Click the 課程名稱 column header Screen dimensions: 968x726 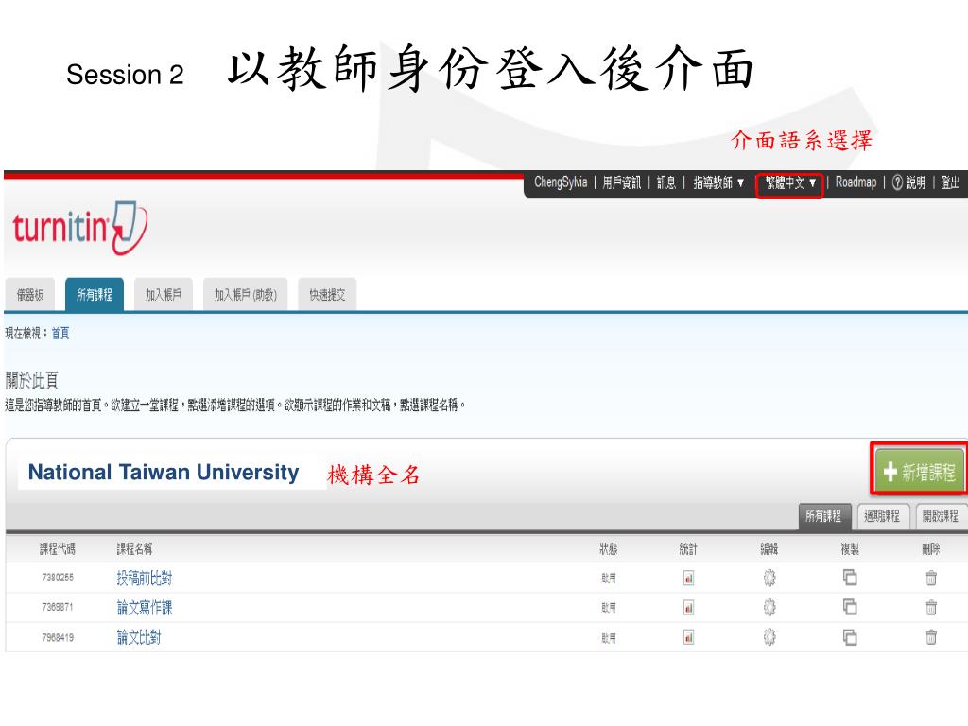(134, 549)
